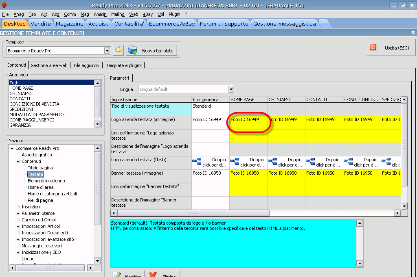This screenshot has width=417, height=277.
Task: Select the Parametri tab
Action: coord(119,78)
